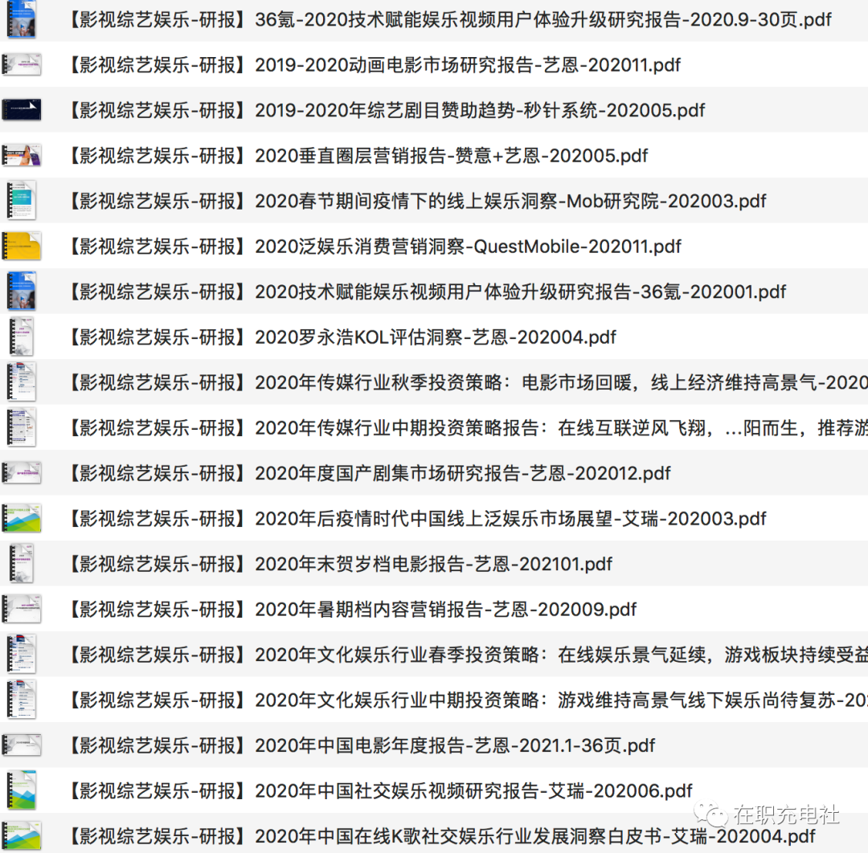
Task: Click PDF icon of 在线K歌社交娱乐白皮书
Action: click(x=22, y=836)
